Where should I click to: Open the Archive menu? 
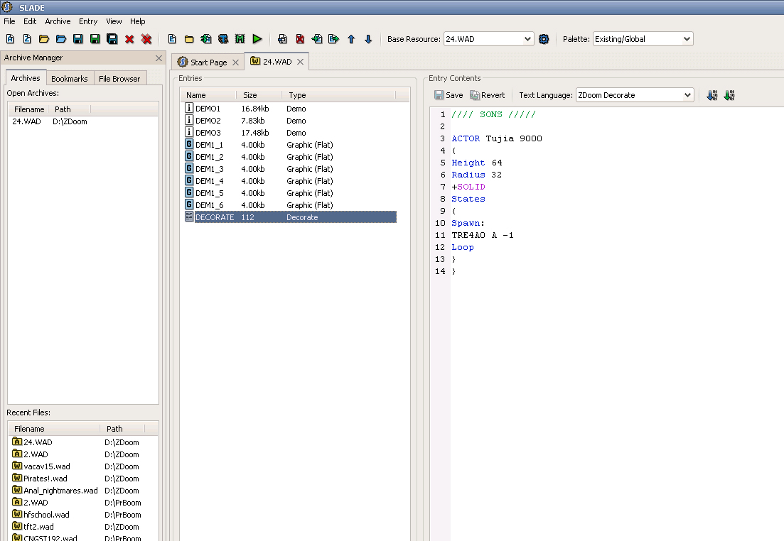coord(58,21)
